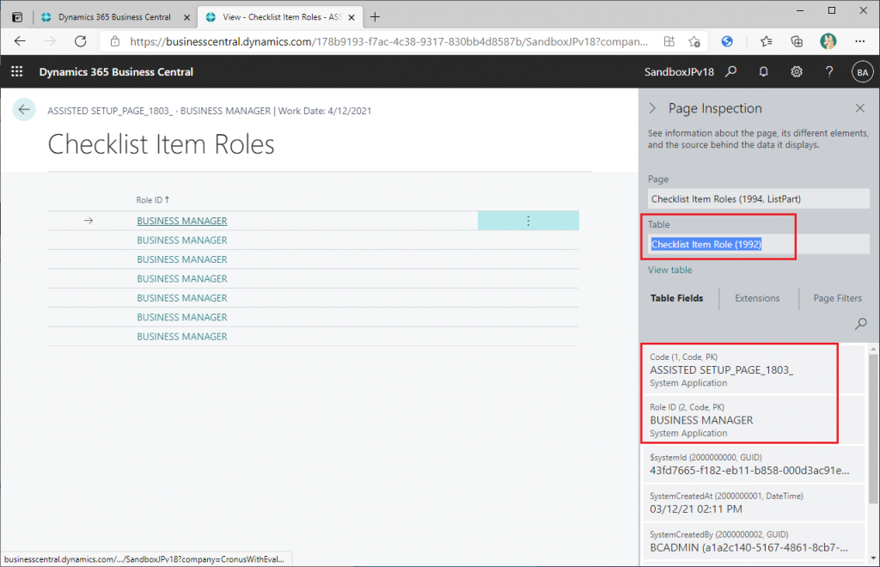Viewport: 880px width, 567px height.
Task: Click the $systemId GUID field entry
Action: click(753, 464)
